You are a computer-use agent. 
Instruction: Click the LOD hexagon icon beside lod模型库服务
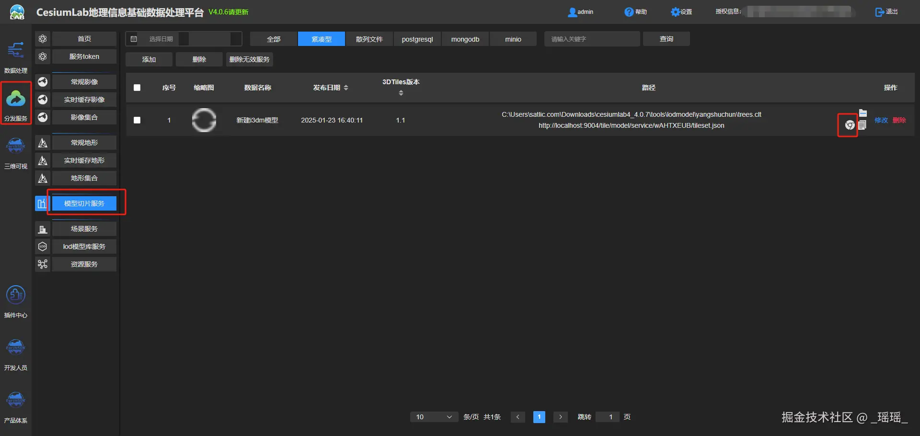click(43, 246)
